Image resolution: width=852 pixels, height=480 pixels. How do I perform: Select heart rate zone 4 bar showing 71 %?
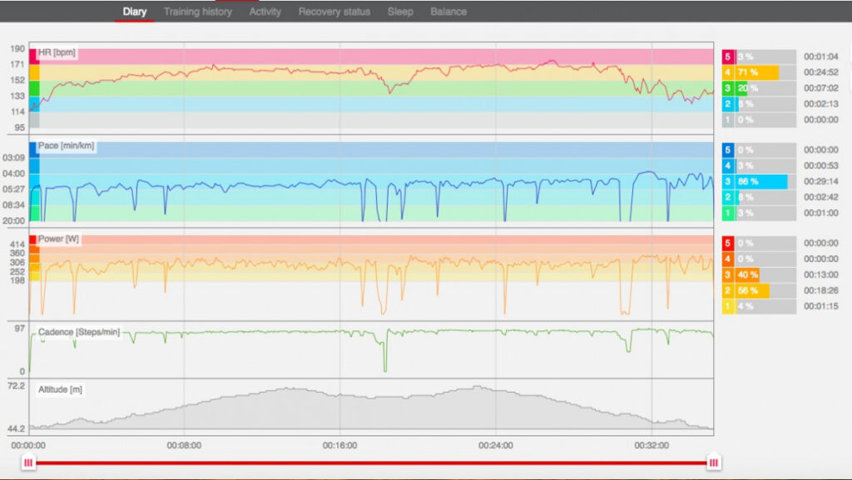tap(757, 72)
